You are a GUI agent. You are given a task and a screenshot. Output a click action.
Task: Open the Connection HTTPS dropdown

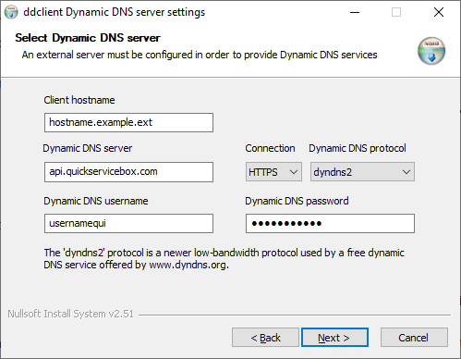(273, 172)
